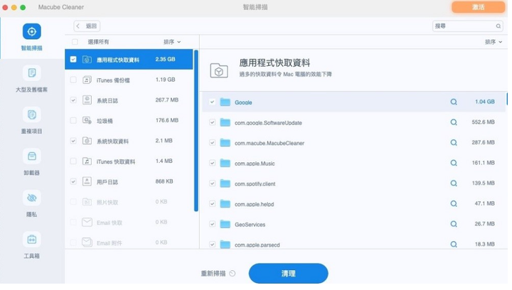Click magnifier icon for com.spotify.client
The height and width of the screenshot is (290, 512).
[x=454, y=183]
